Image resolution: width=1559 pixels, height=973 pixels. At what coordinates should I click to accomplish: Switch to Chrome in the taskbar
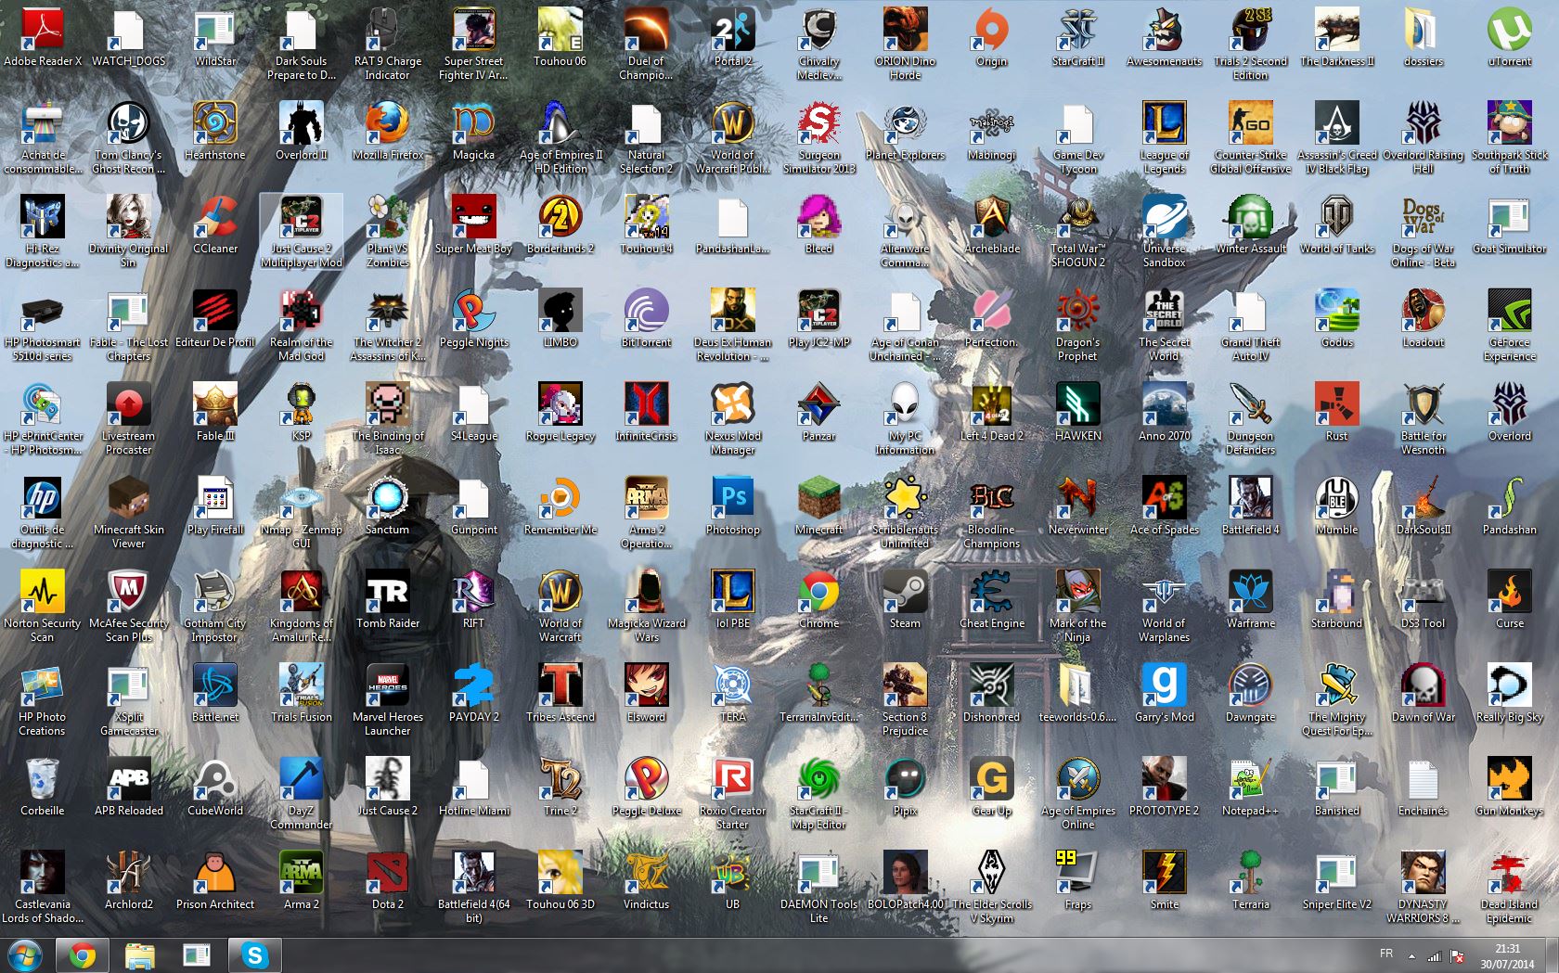(x=82, y=955)
